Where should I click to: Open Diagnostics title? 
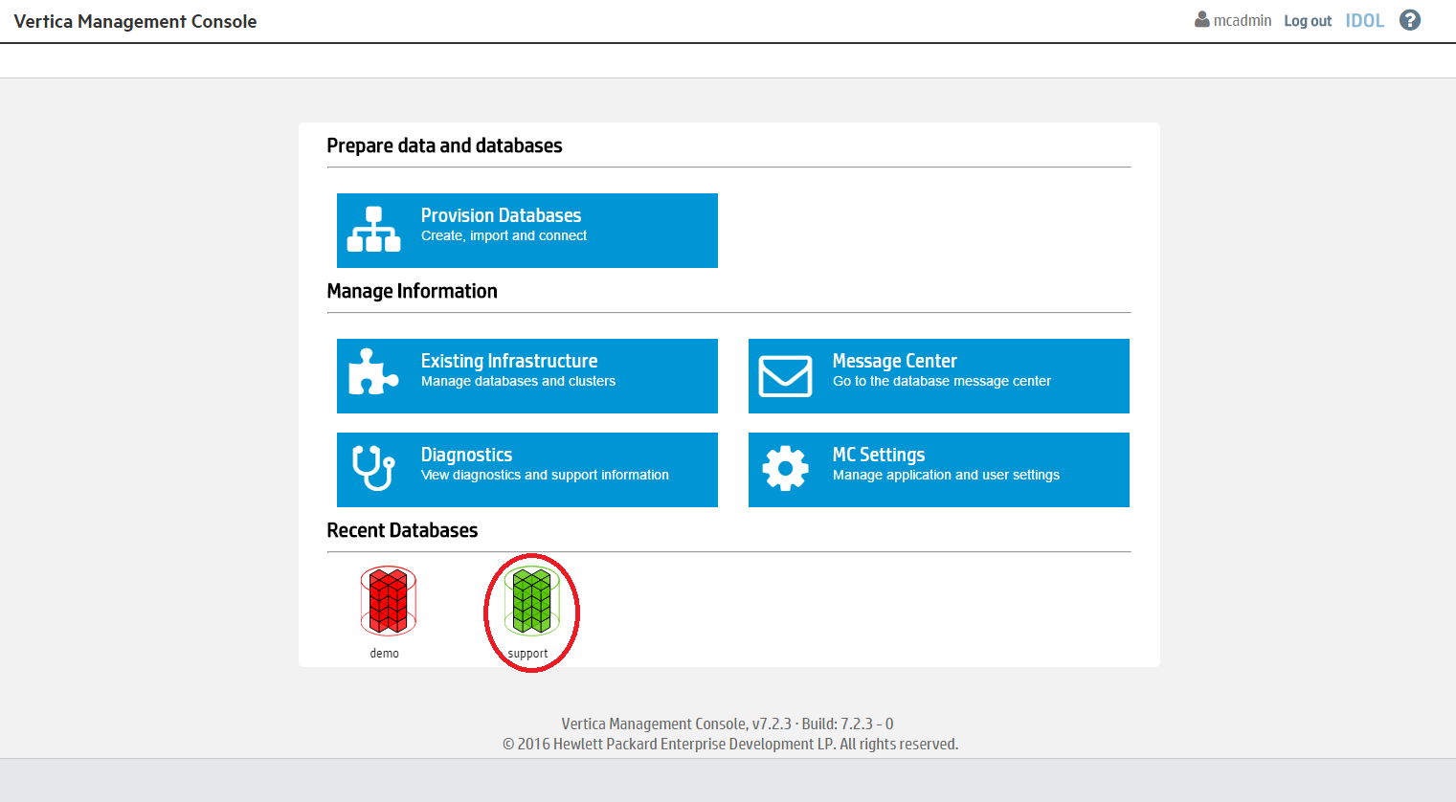tap(466, 455)
